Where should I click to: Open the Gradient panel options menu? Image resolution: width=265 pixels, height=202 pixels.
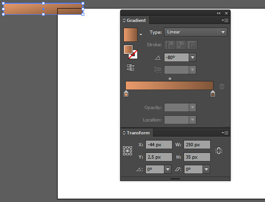pos(225,20)
